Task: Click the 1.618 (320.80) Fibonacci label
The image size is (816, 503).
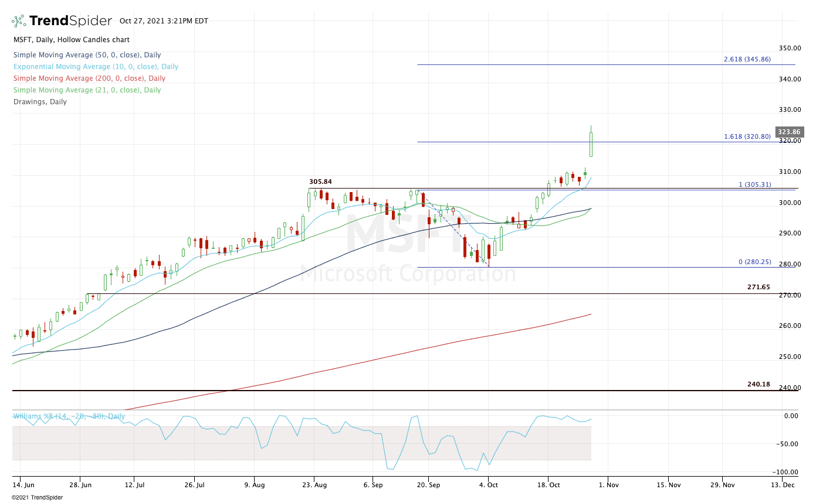Action: [x=747, y=136]
